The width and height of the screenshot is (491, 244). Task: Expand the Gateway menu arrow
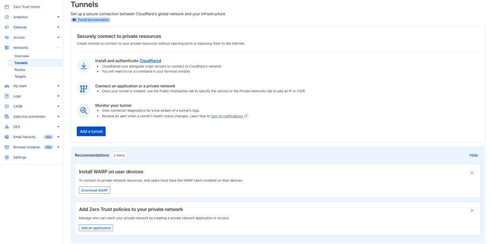(x=58, y=27)
